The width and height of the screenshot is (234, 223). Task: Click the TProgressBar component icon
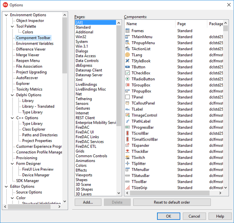click(x=128, y=127)
